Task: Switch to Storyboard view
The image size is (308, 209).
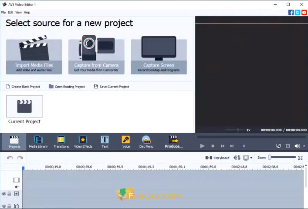Action: (x=217, y=158)
